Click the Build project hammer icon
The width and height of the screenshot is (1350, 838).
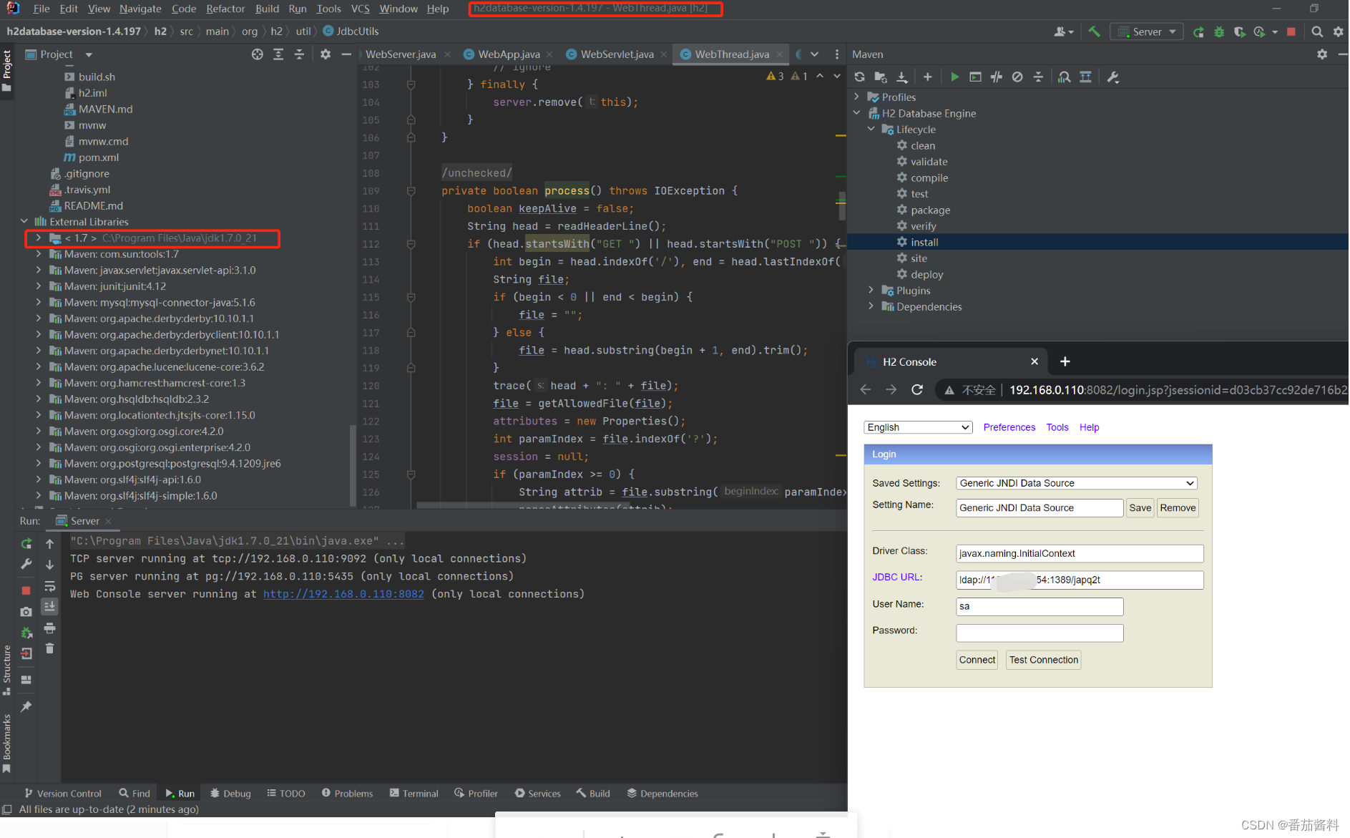[x=1095, y=31]
